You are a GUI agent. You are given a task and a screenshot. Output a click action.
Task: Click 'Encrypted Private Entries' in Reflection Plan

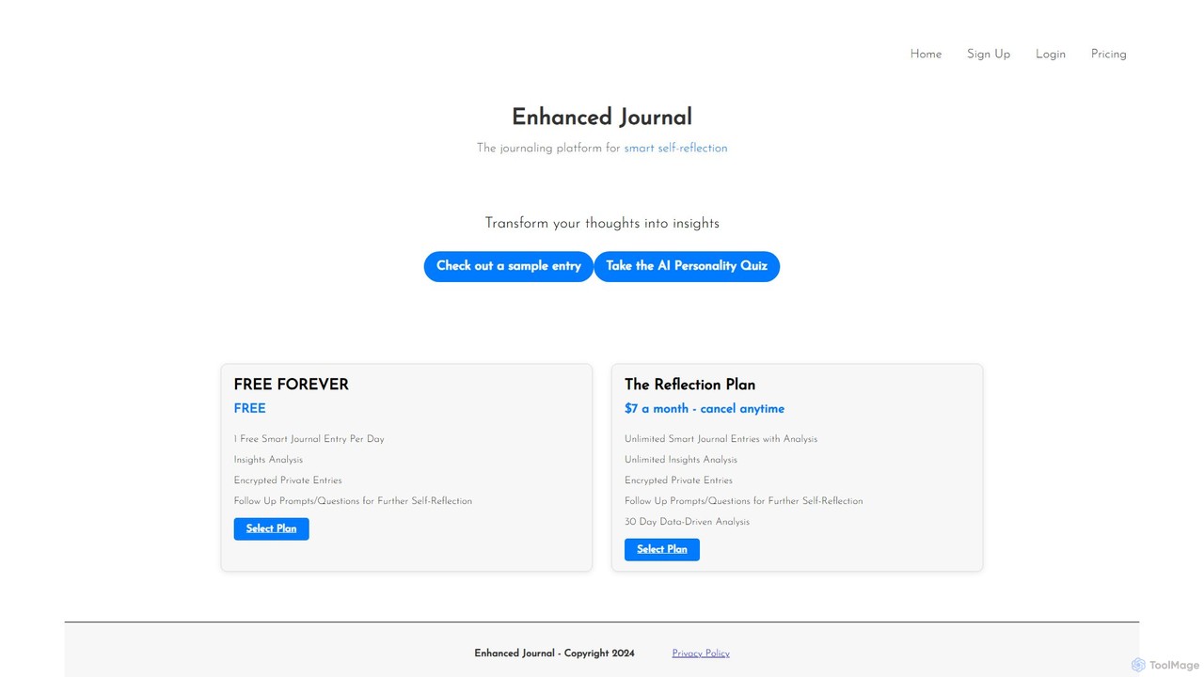click(678, 480)
